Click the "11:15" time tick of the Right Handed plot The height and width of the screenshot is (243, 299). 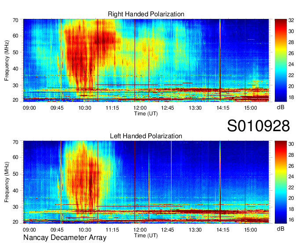point(112,108)
